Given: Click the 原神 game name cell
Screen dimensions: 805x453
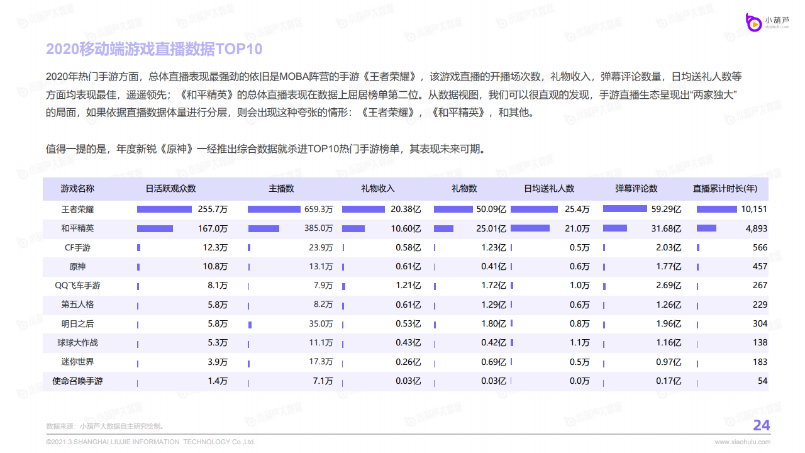Looking at the screenshot, I should (77, 267).
